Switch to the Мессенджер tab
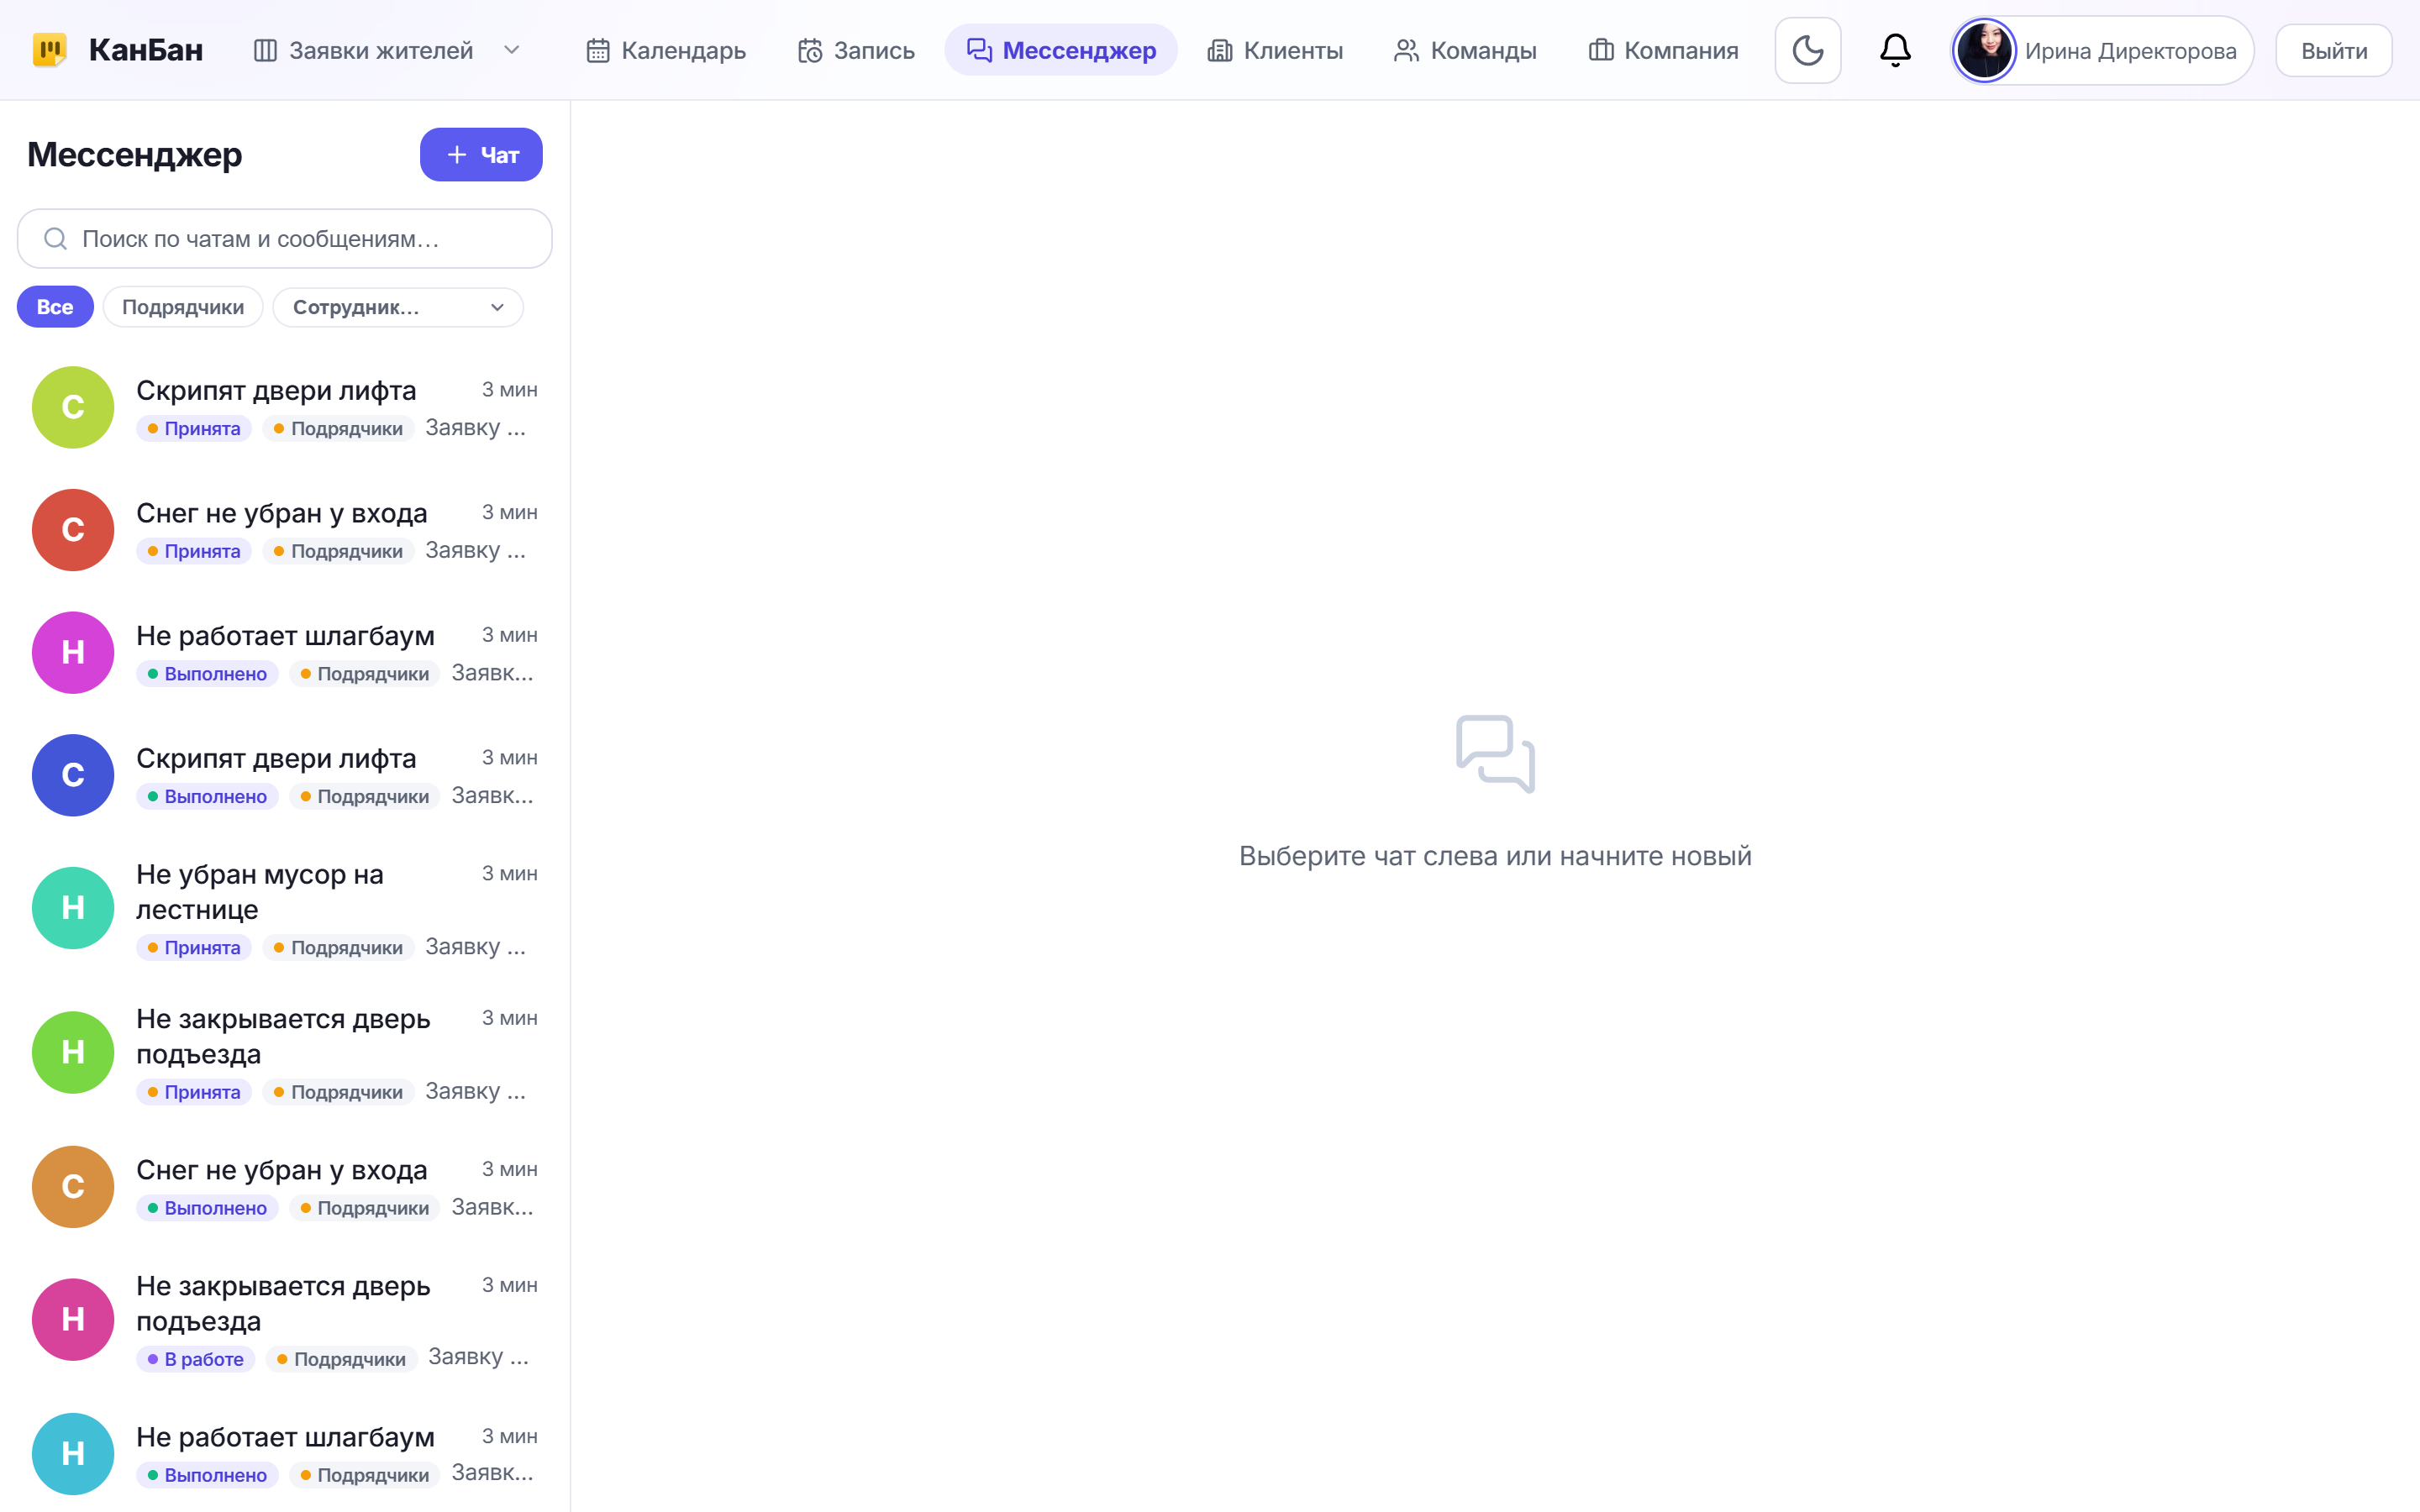Viewport: 2420px width, 1512px height. (x=1061, y=50)
